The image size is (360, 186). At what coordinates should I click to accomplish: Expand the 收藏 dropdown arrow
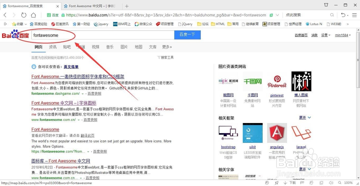tap(26, 24)
